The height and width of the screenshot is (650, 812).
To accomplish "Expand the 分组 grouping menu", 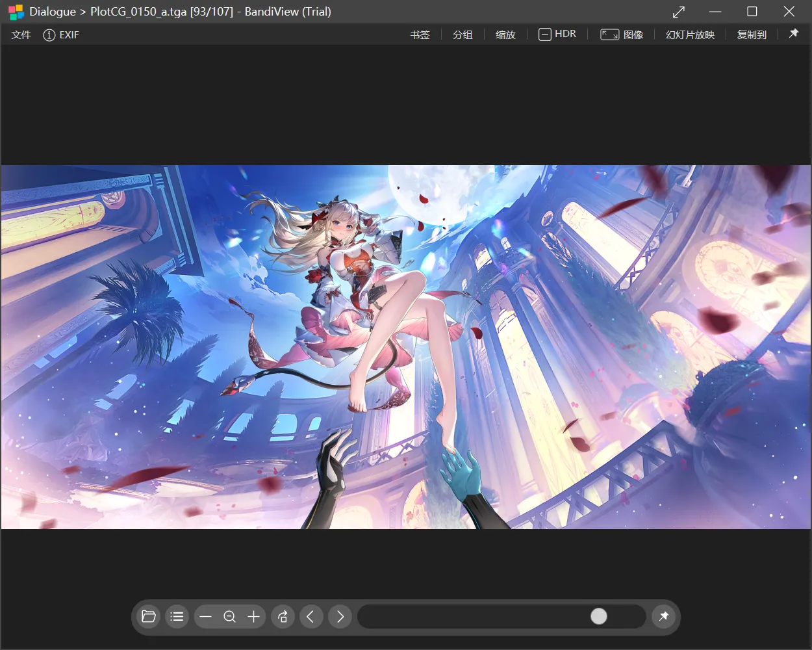I will point(463,35).
